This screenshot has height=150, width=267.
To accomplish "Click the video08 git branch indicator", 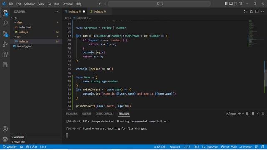I will coord(10,147).
